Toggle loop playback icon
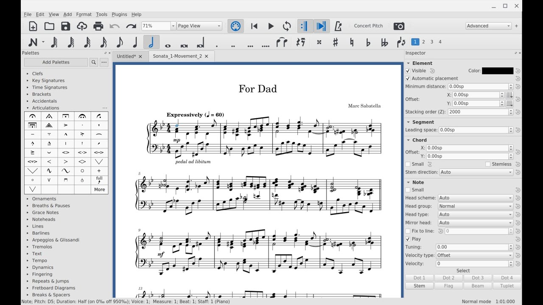543x305 pixels. pyautogui.click(x=287, y=26)
